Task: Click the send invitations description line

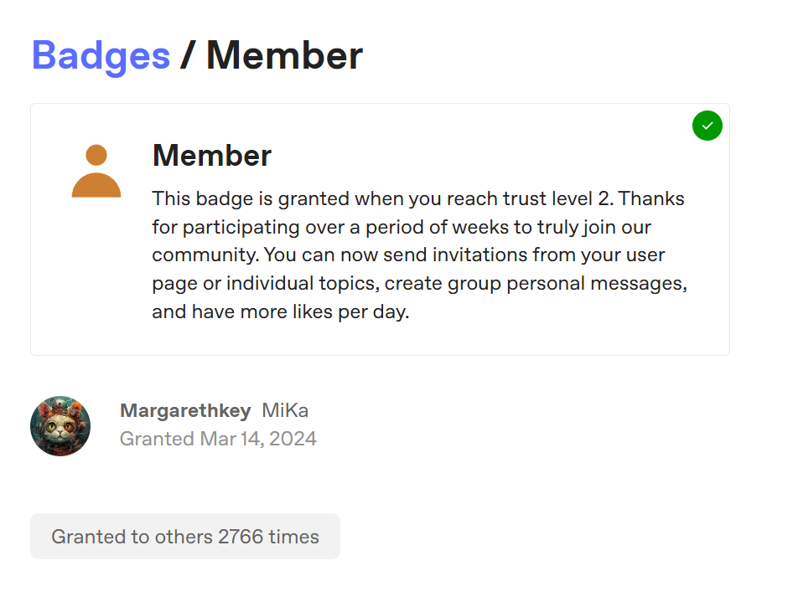Action: [x=408, y=255]
